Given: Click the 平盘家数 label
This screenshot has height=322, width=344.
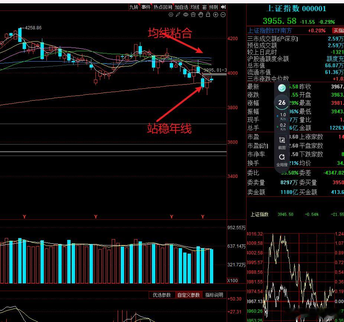Looking at the screenshot, I should click(x=311, y=146).
